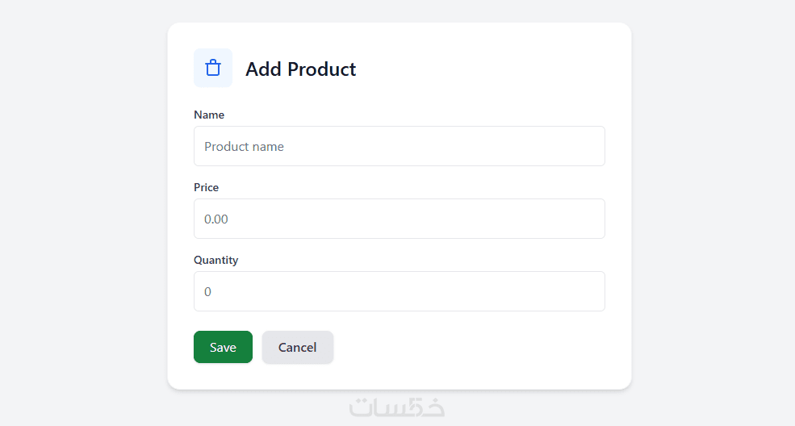The width and height of the screenshot is (795, 426).
Task: Save the new product
Action: (223, 347)
